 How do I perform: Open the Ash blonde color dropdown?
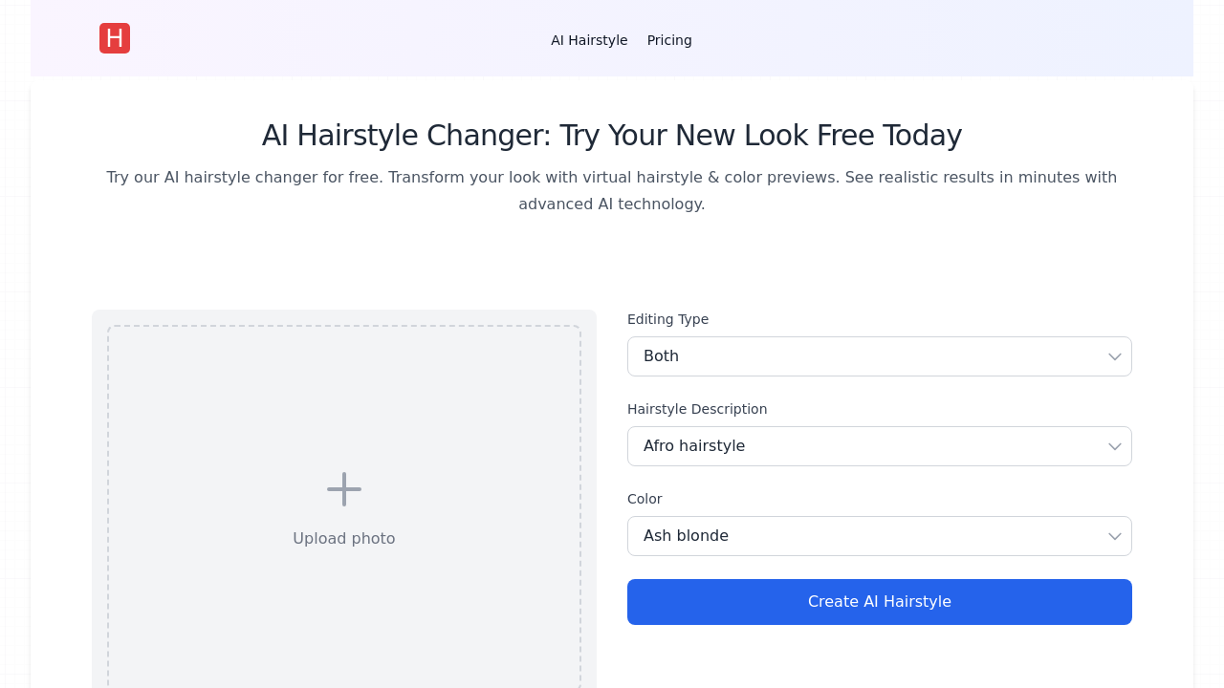point(879,536)
